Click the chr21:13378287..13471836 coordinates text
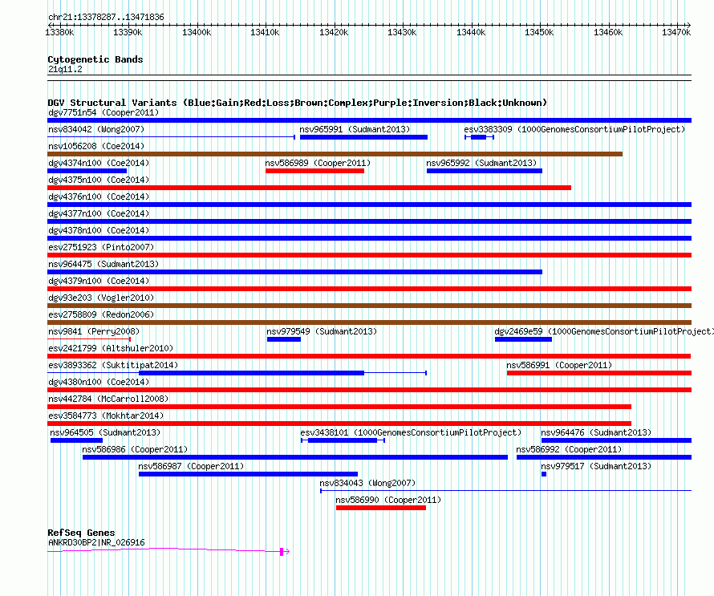 tap(106, 17)
